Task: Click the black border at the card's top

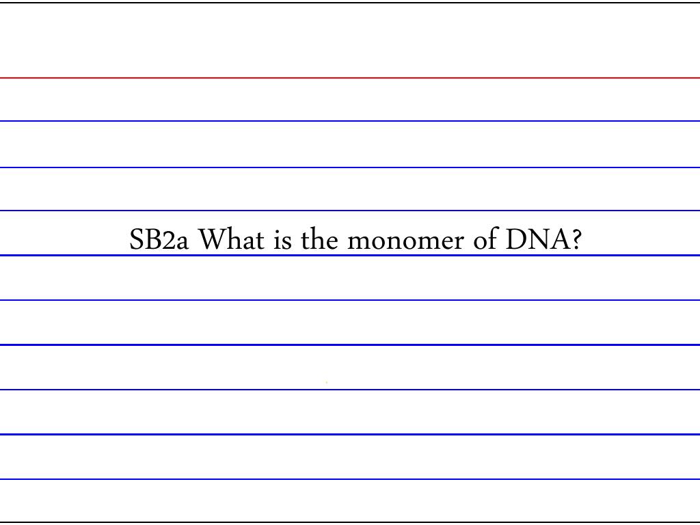Action: tap(350, 3)
